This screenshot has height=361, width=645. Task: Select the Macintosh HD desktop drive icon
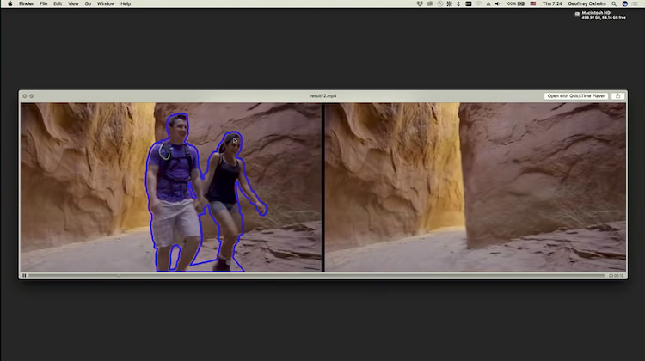point(577,15)
